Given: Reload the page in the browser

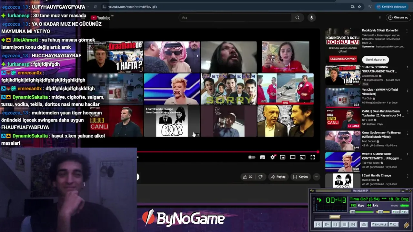Looking at the screenshot, I should [95, 7].
